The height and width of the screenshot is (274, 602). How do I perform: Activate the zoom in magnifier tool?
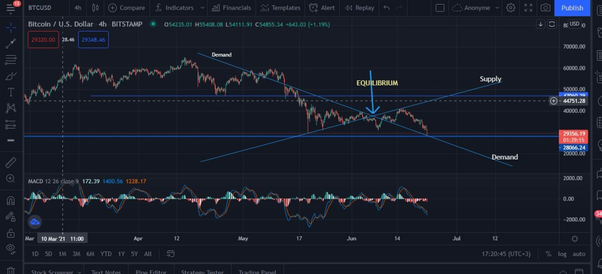coord(11,179)
